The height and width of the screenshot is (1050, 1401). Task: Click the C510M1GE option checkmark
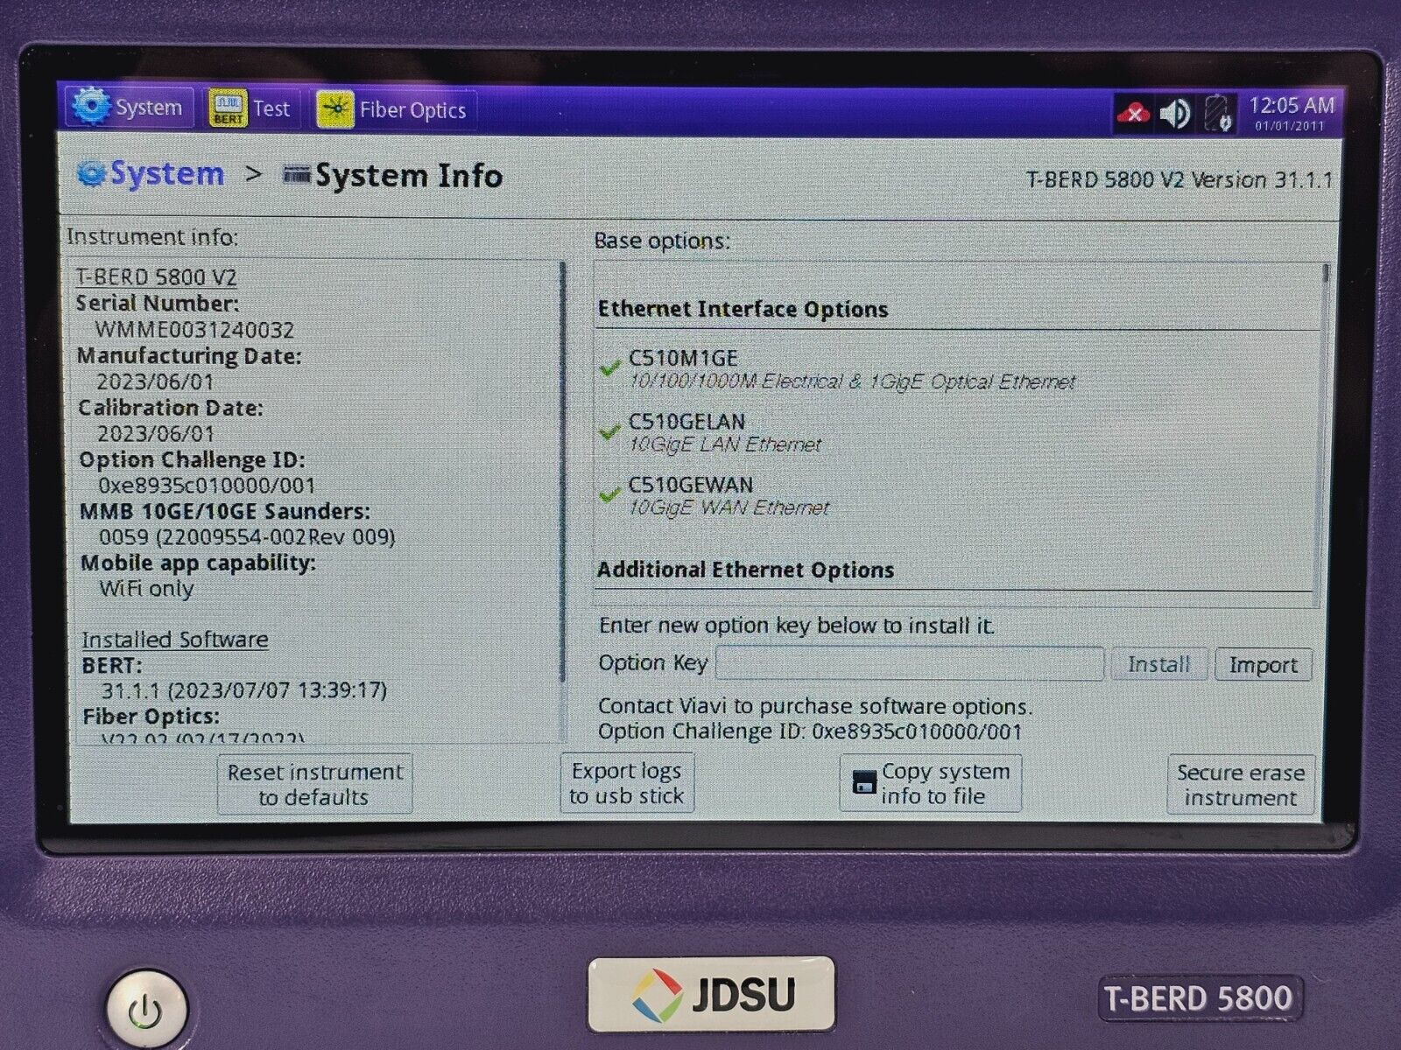[610, 368]
